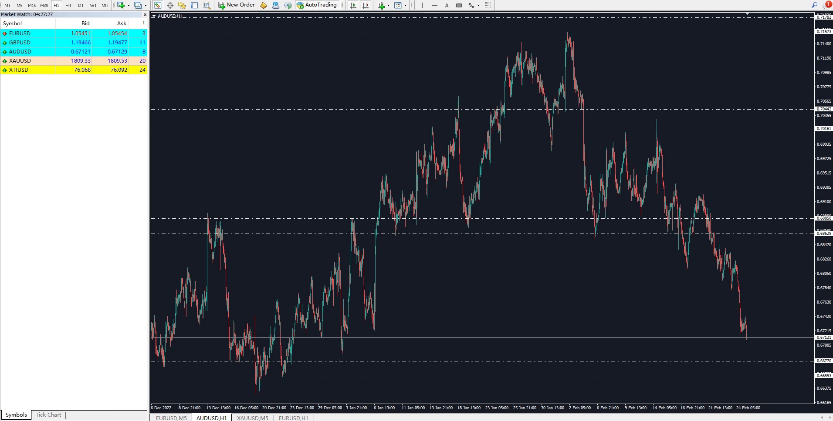This screenshot has width=833, height=421.
Task: Click XAUUSD bid price 1809.33
Action: click(x=81, y=60)
